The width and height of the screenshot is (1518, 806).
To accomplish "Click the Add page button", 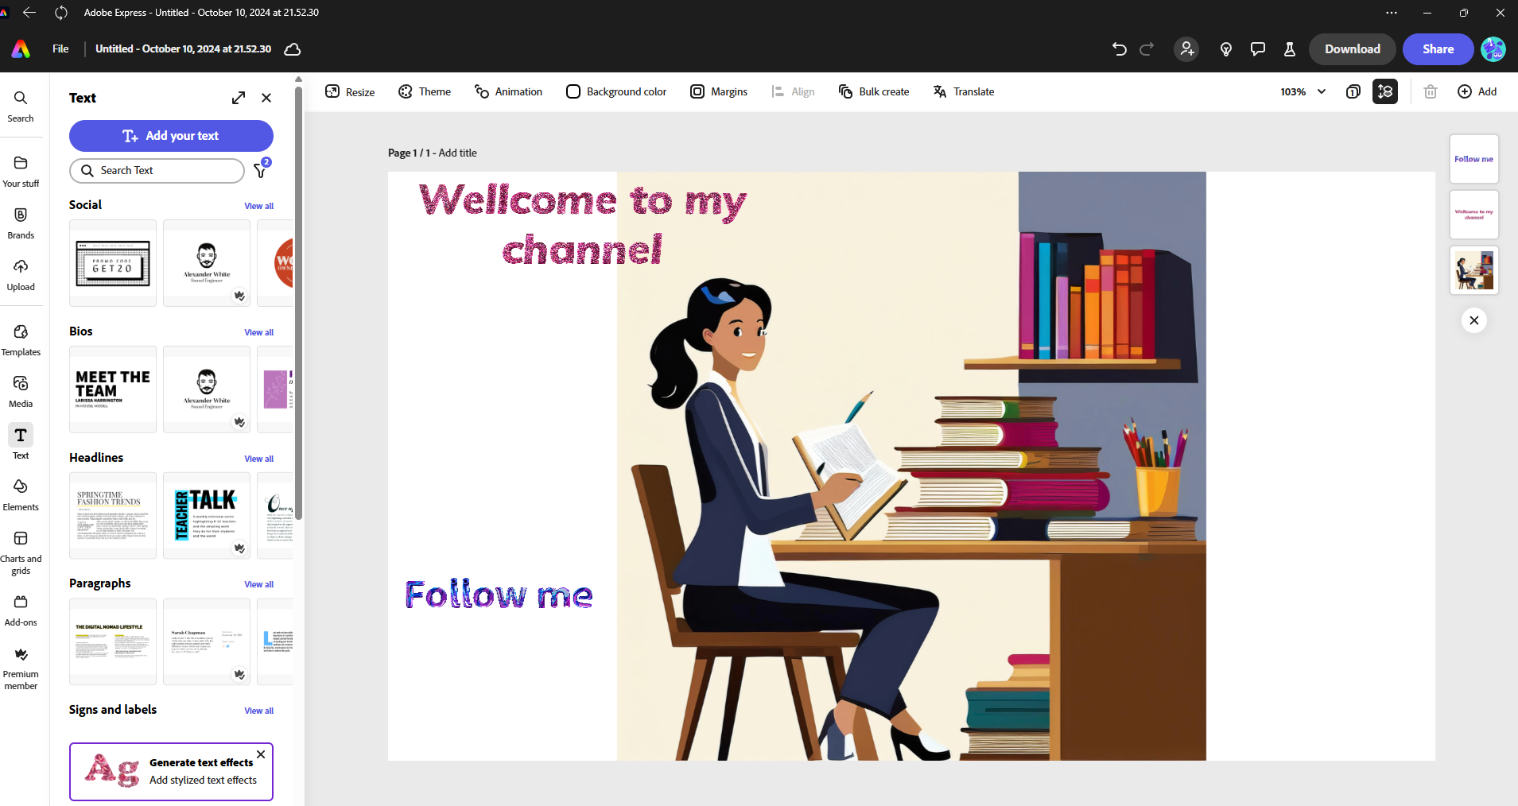I will click(1477, 91).
